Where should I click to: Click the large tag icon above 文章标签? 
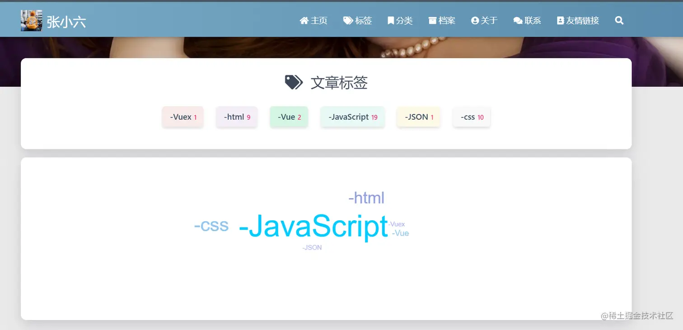(x=293, y=82)
